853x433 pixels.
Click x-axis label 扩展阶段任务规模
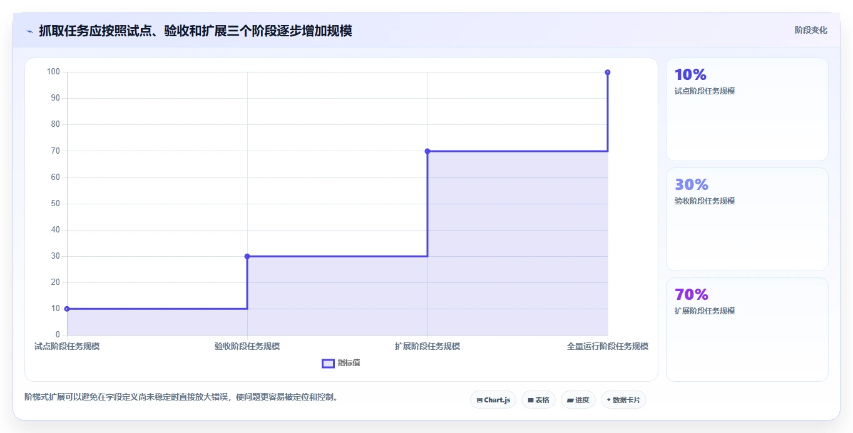(x=427, y=346)
